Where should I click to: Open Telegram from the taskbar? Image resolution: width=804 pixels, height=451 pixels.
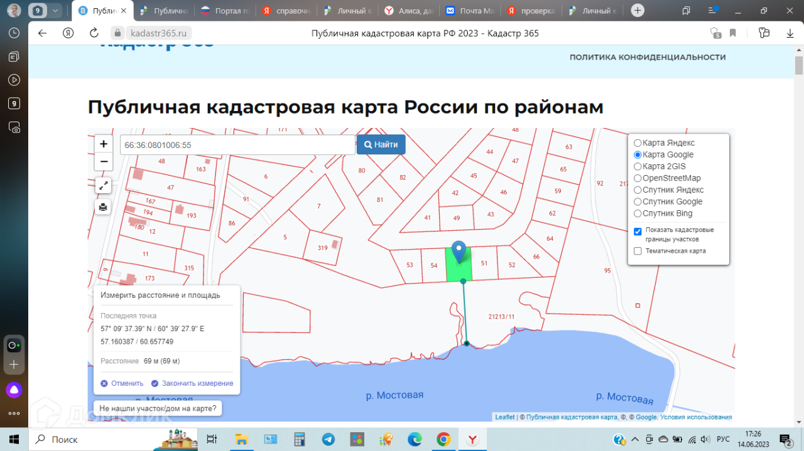[329, 439]
